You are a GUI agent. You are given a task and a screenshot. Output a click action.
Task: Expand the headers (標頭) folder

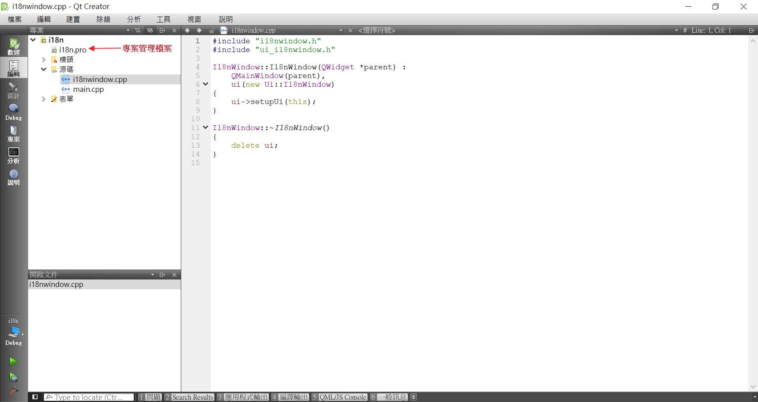pos(43,60)
